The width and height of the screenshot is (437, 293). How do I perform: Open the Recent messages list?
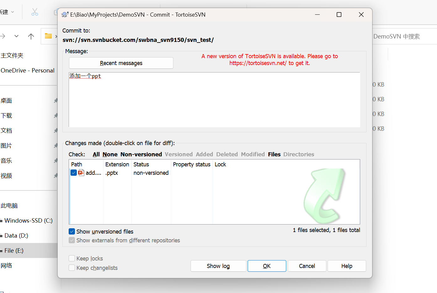121,63
